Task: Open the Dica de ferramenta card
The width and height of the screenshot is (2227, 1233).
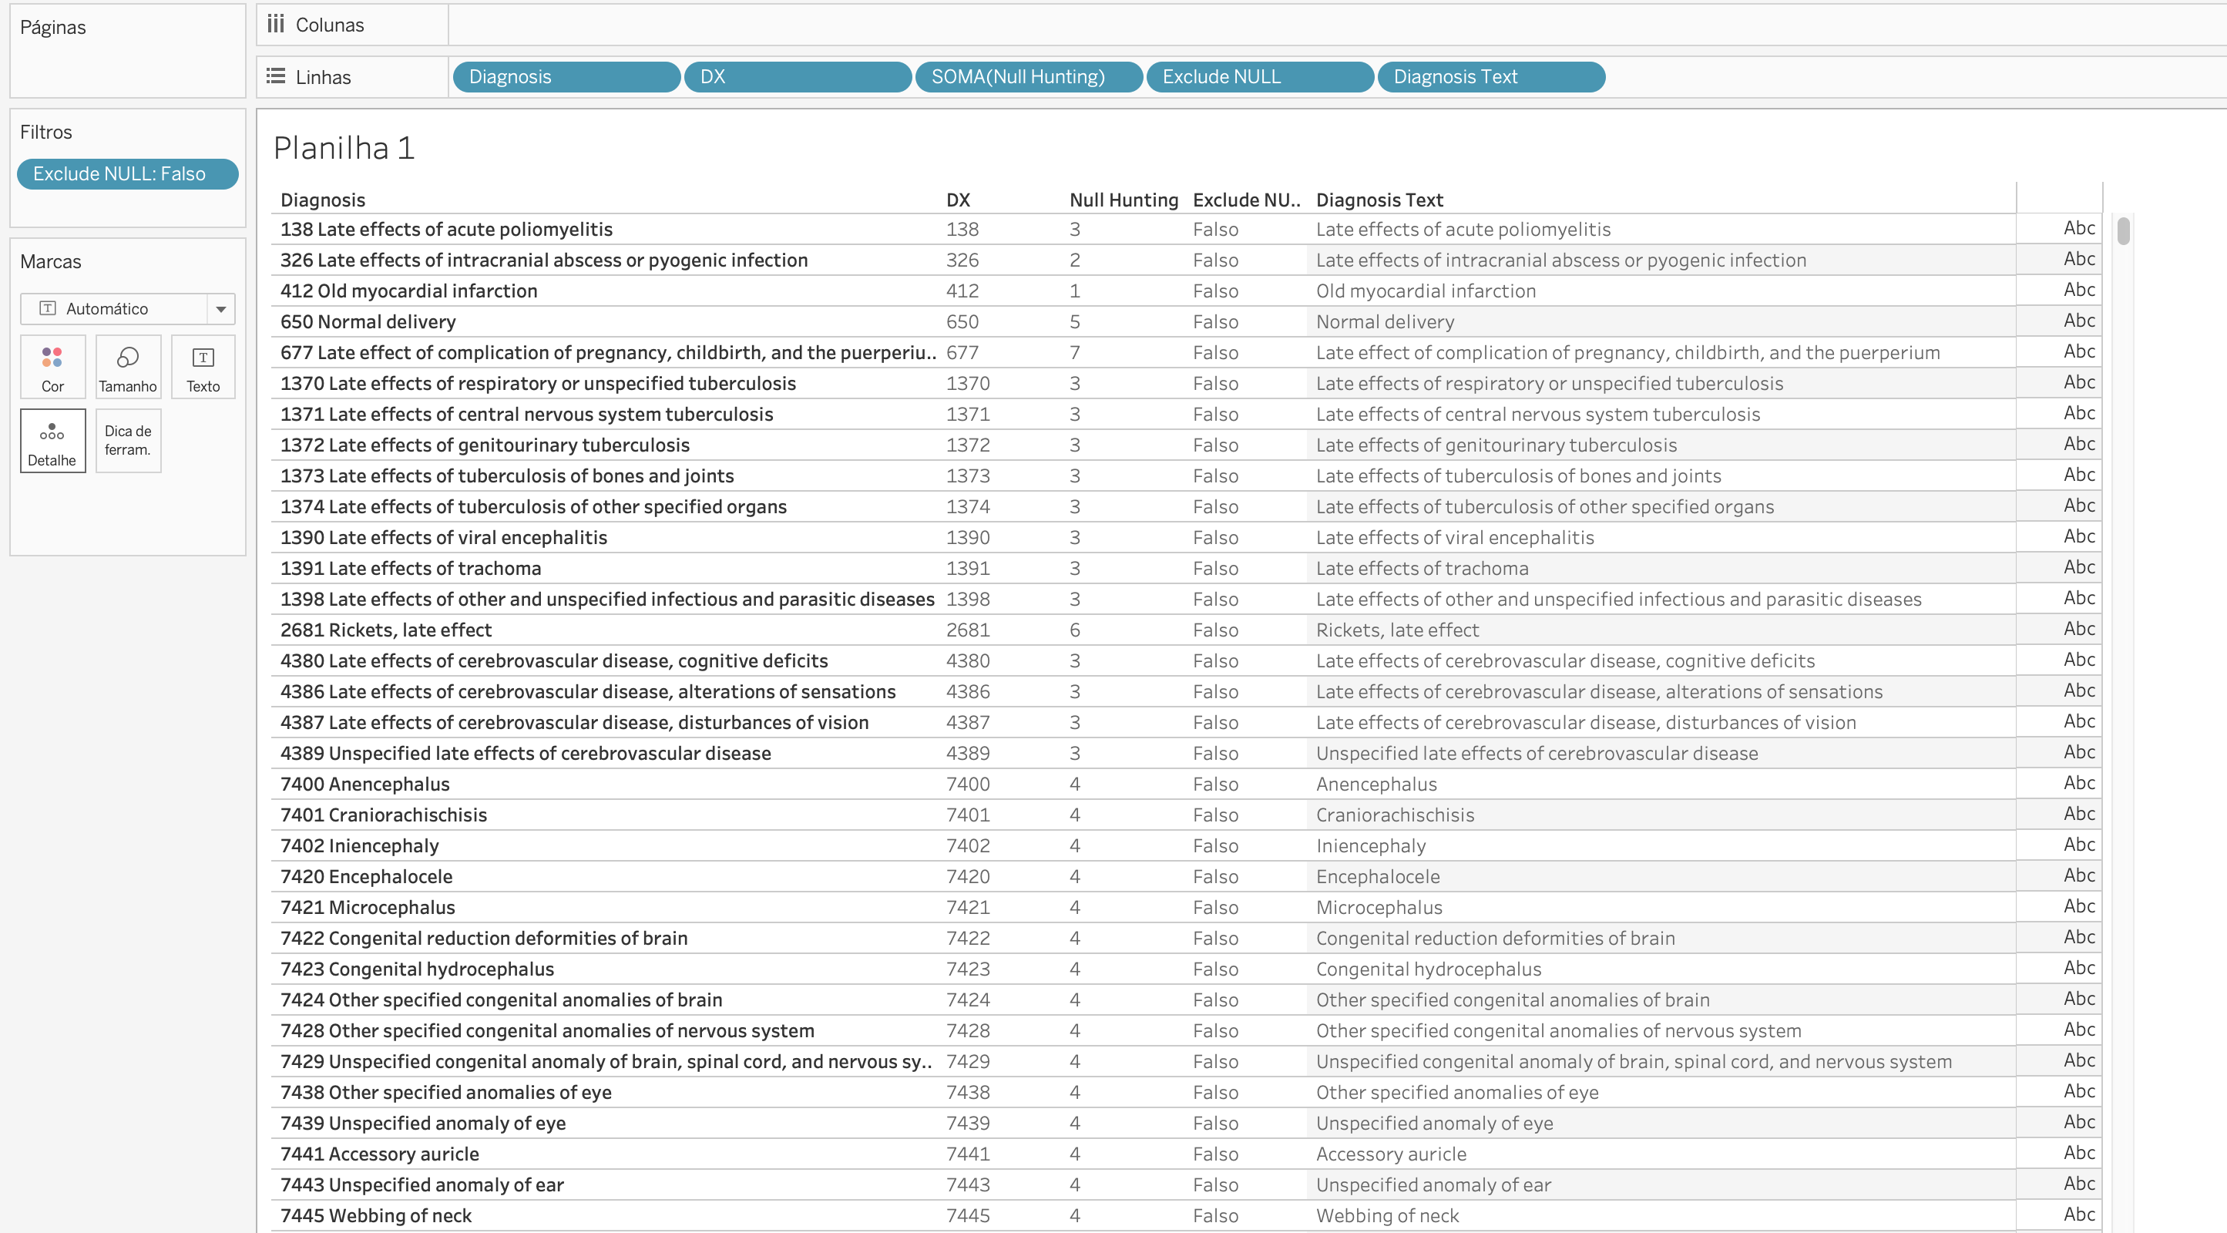Action: pyautogui.click(x=128, y=441)
